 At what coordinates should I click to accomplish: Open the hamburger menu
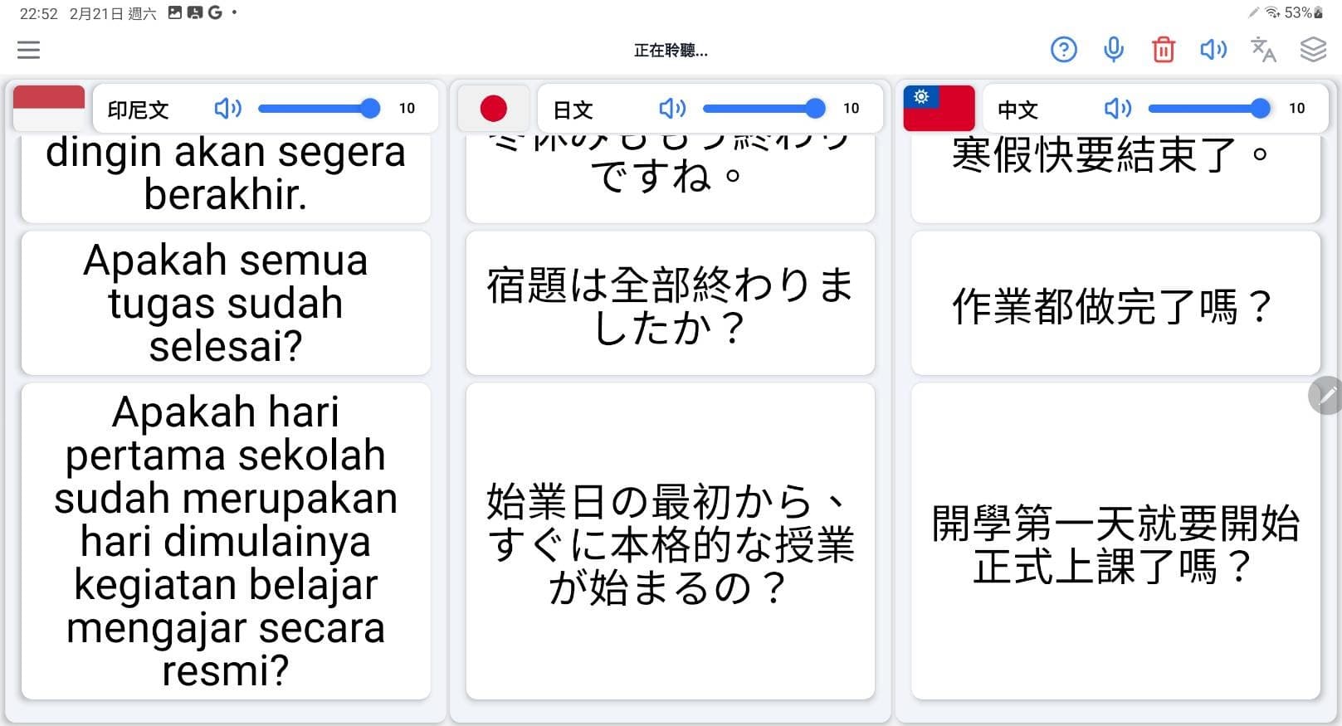[x=28, y=51]
